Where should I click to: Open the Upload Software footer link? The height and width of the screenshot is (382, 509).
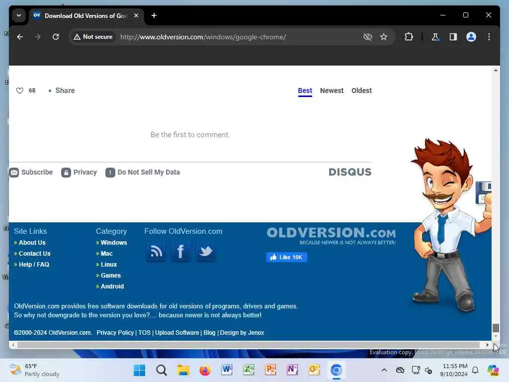click(177, 333)
